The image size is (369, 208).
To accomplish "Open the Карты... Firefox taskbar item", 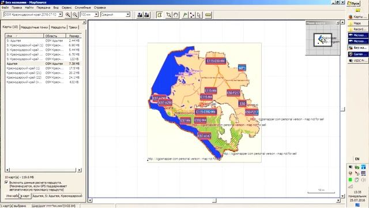I will pyautogui.click(x=357, y=17).
